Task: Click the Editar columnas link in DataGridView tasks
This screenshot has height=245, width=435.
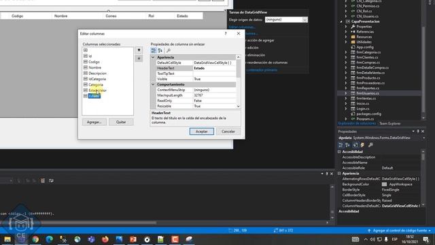Action: [x=242, y=27]
